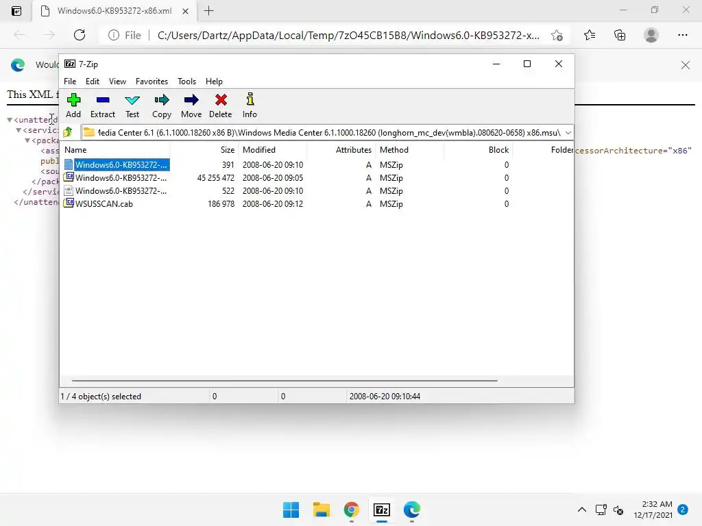Open the View menu
Image resolution: width=702 pixels, height=526 pixels.
tap(117, 82)
